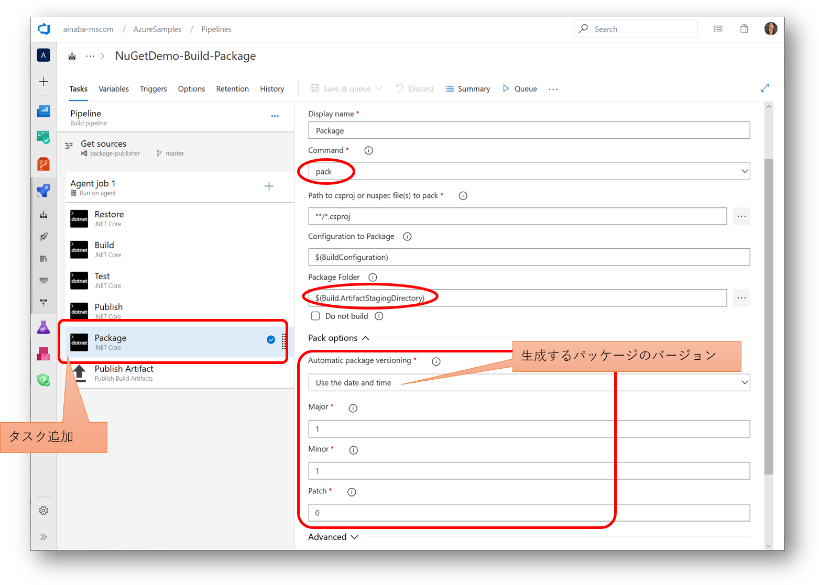Open the marketplace shopping bag icon
The height and width of the screenshot is (585, 819).
pos(744,29)
